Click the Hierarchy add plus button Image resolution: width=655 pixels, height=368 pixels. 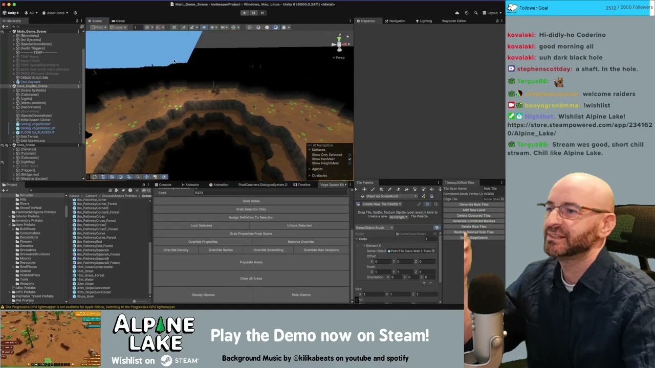pyautogui.click(x=4, y=27)
